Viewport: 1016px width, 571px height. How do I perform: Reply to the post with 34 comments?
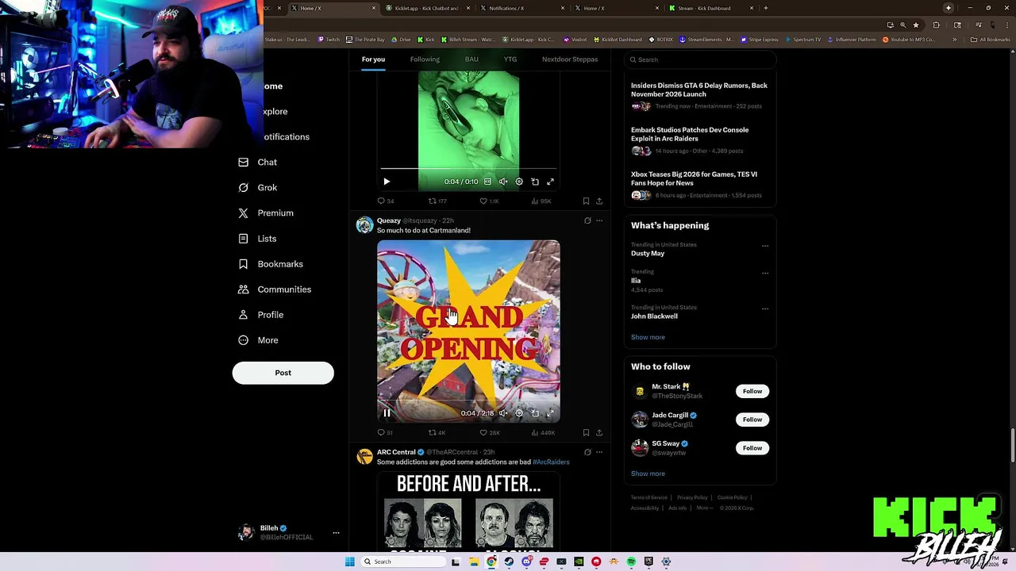pyautogui.click(x=385, y=201)
